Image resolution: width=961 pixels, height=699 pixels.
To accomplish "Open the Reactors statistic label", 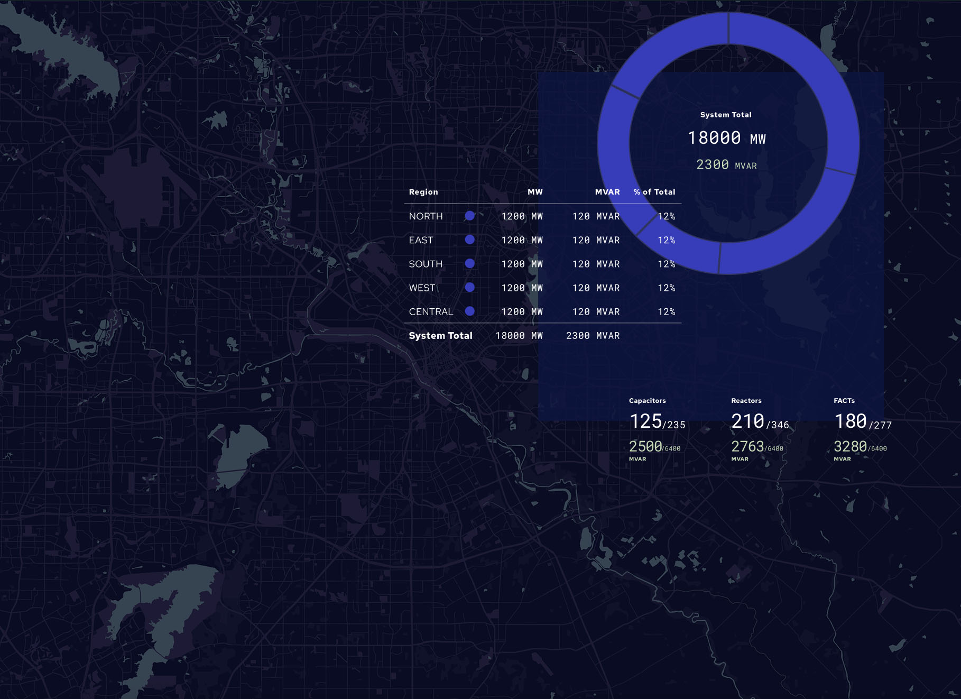I will point(746,401).
